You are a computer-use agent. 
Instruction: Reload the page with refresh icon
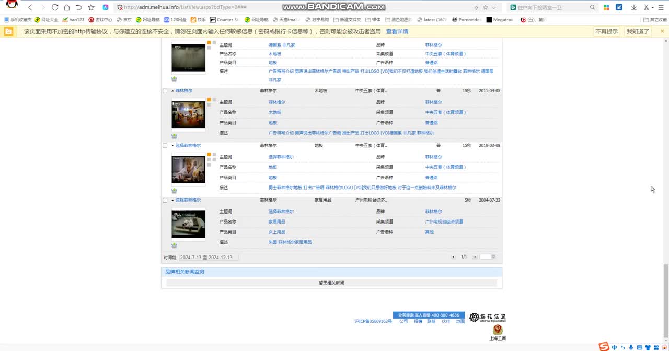(55, 7)
